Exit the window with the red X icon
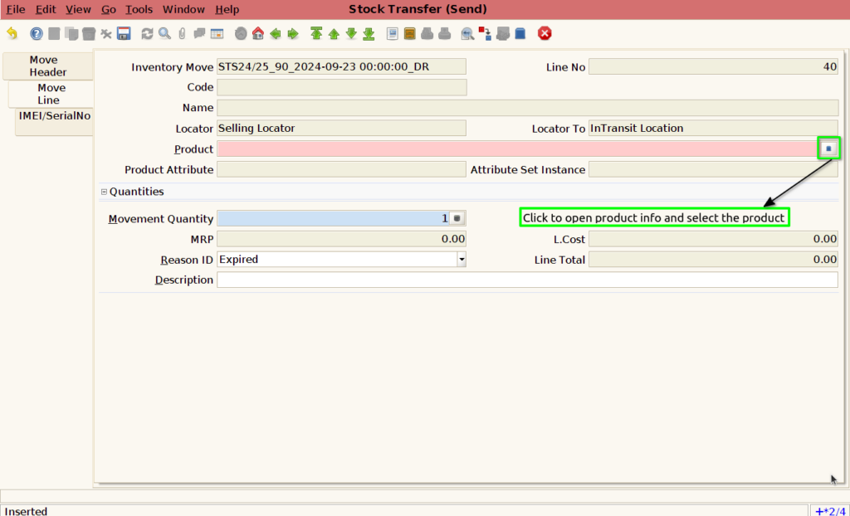The height and width of the screenshot is (516, 850). 545,34
